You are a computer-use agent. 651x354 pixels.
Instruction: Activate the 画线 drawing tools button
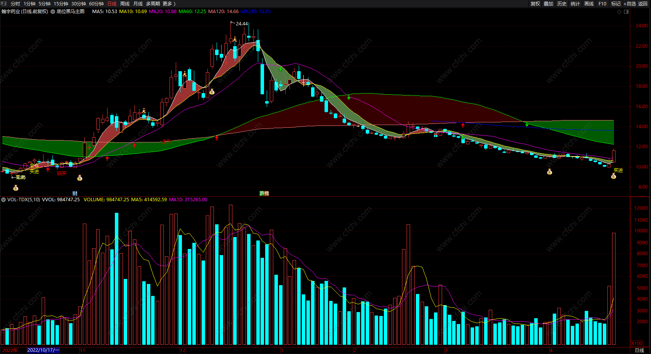click(x=589, y=3)
